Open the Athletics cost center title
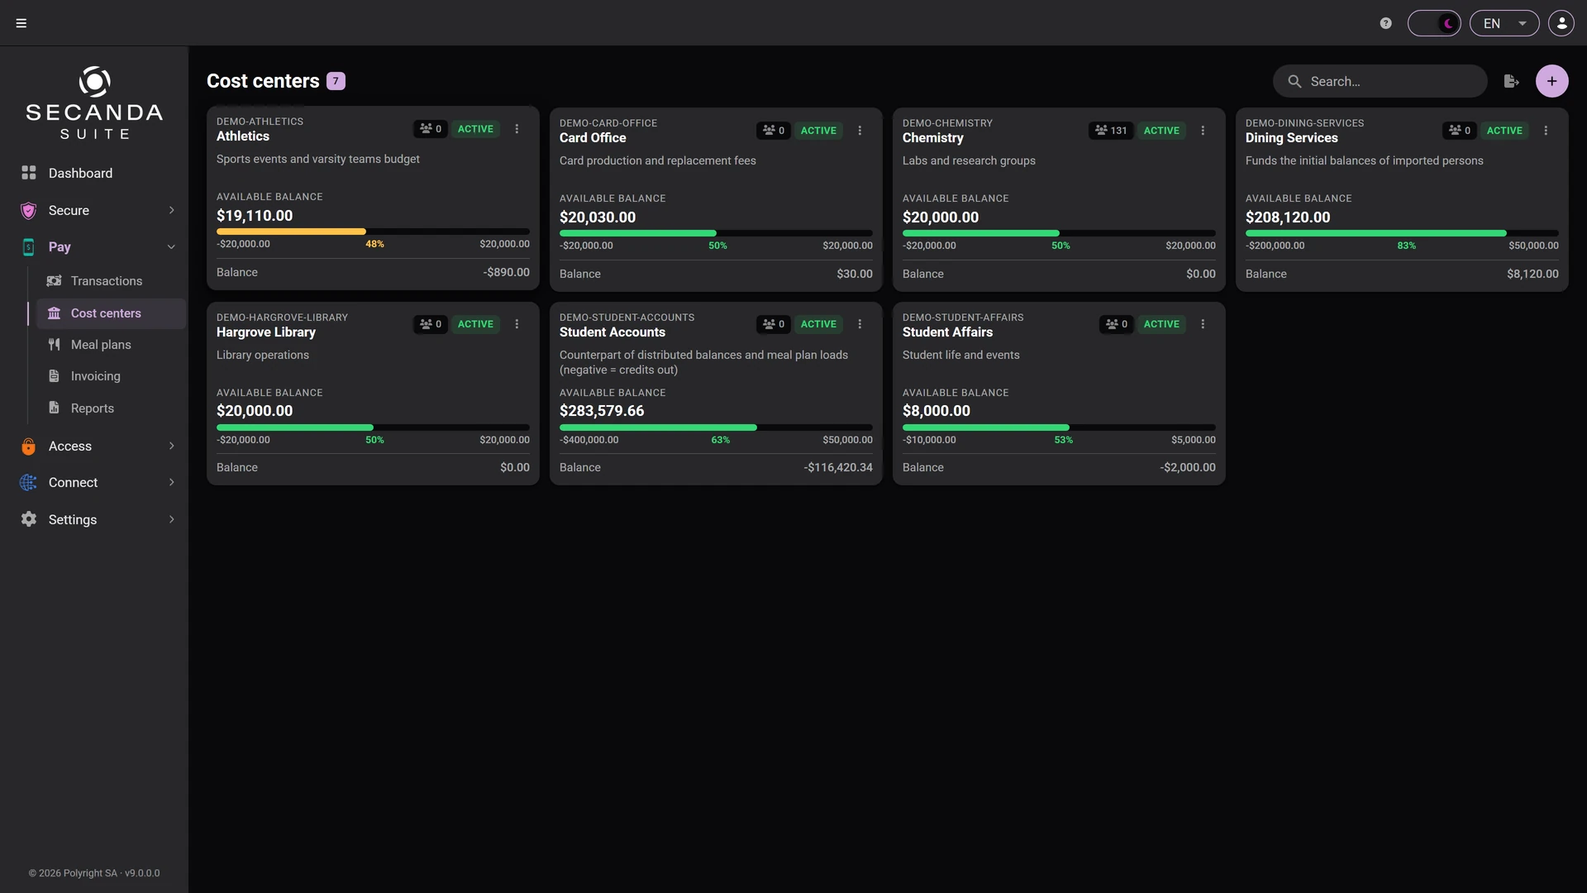Screen dimensions: 1587x893 [243, 136]
